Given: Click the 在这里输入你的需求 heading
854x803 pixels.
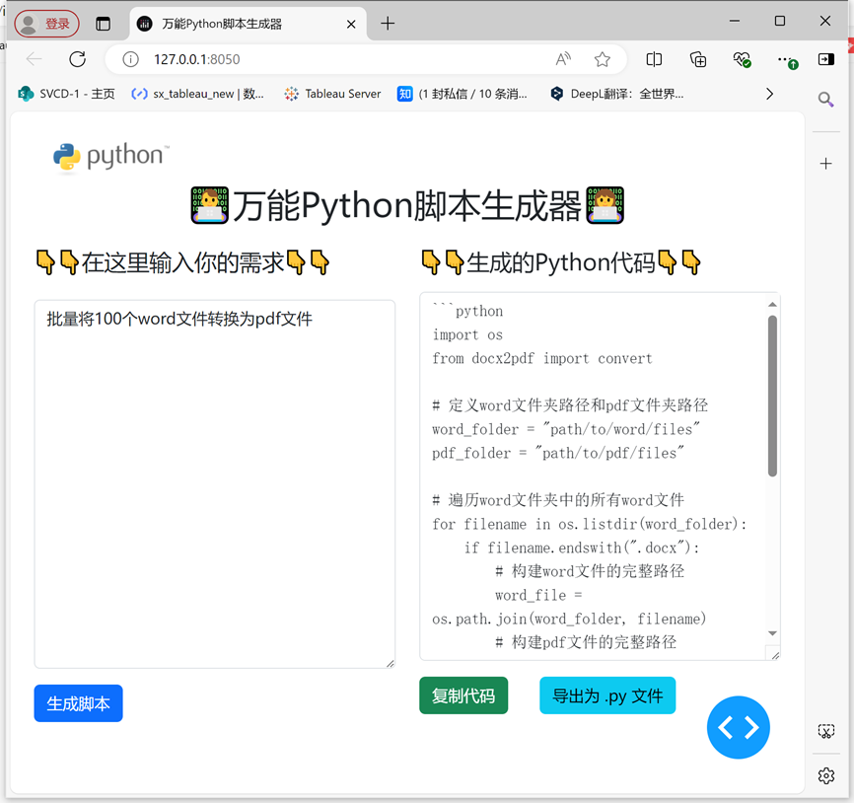Looking at the screenshot, I should (x=181, y=262).
